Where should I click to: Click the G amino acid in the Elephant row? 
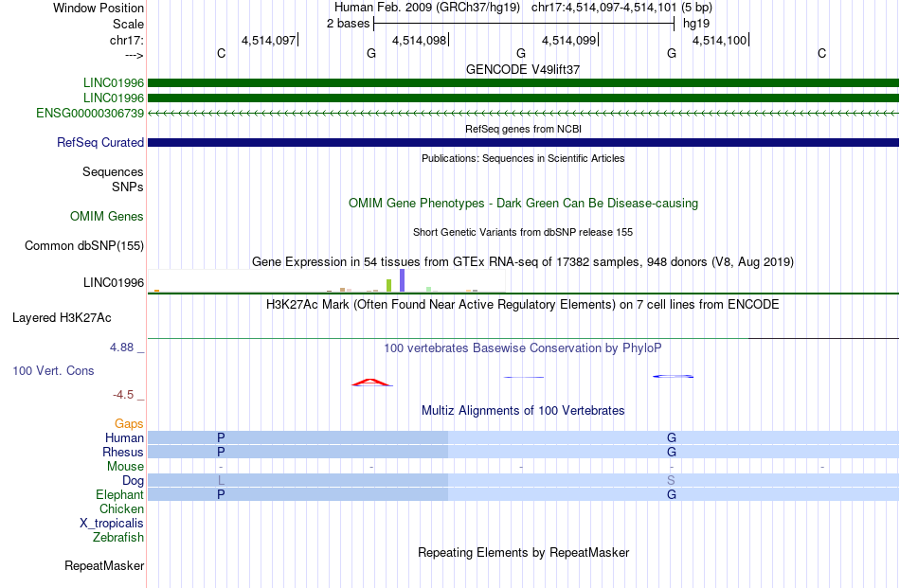[672, 494]
